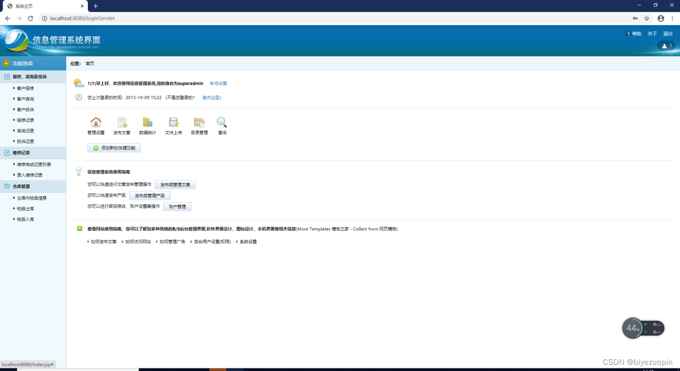Click the system logo in the header
This screenshot has height=371, width=680.
[x=15, y=41]
